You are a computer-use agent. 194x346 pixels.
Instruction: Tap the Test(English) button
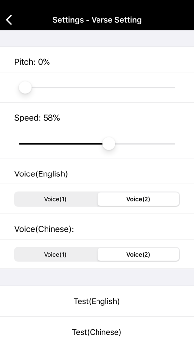pos(97,301)
